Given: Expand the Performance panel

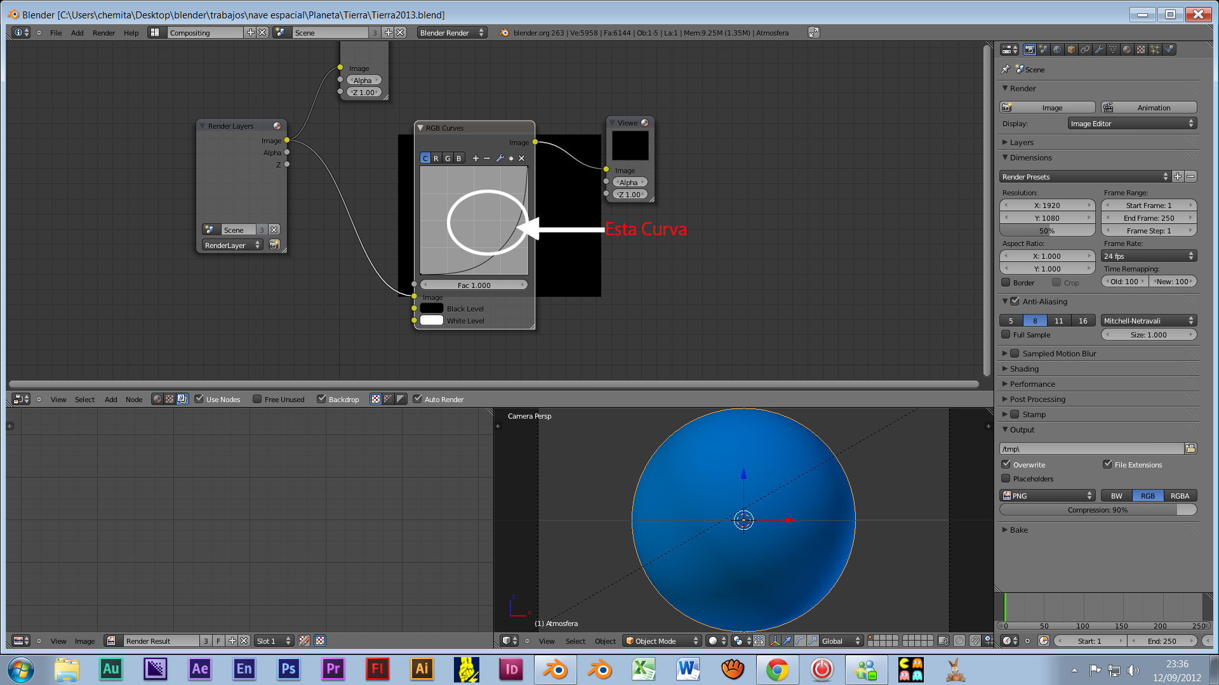Looking at the screenshot, I should coord(1032,384).
